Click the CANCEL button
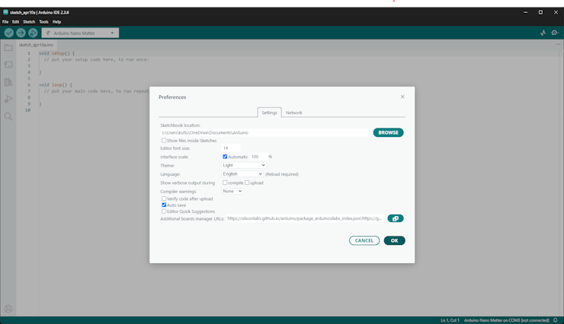The width and height of the screenshot is (564, 324). click(364, 240)
